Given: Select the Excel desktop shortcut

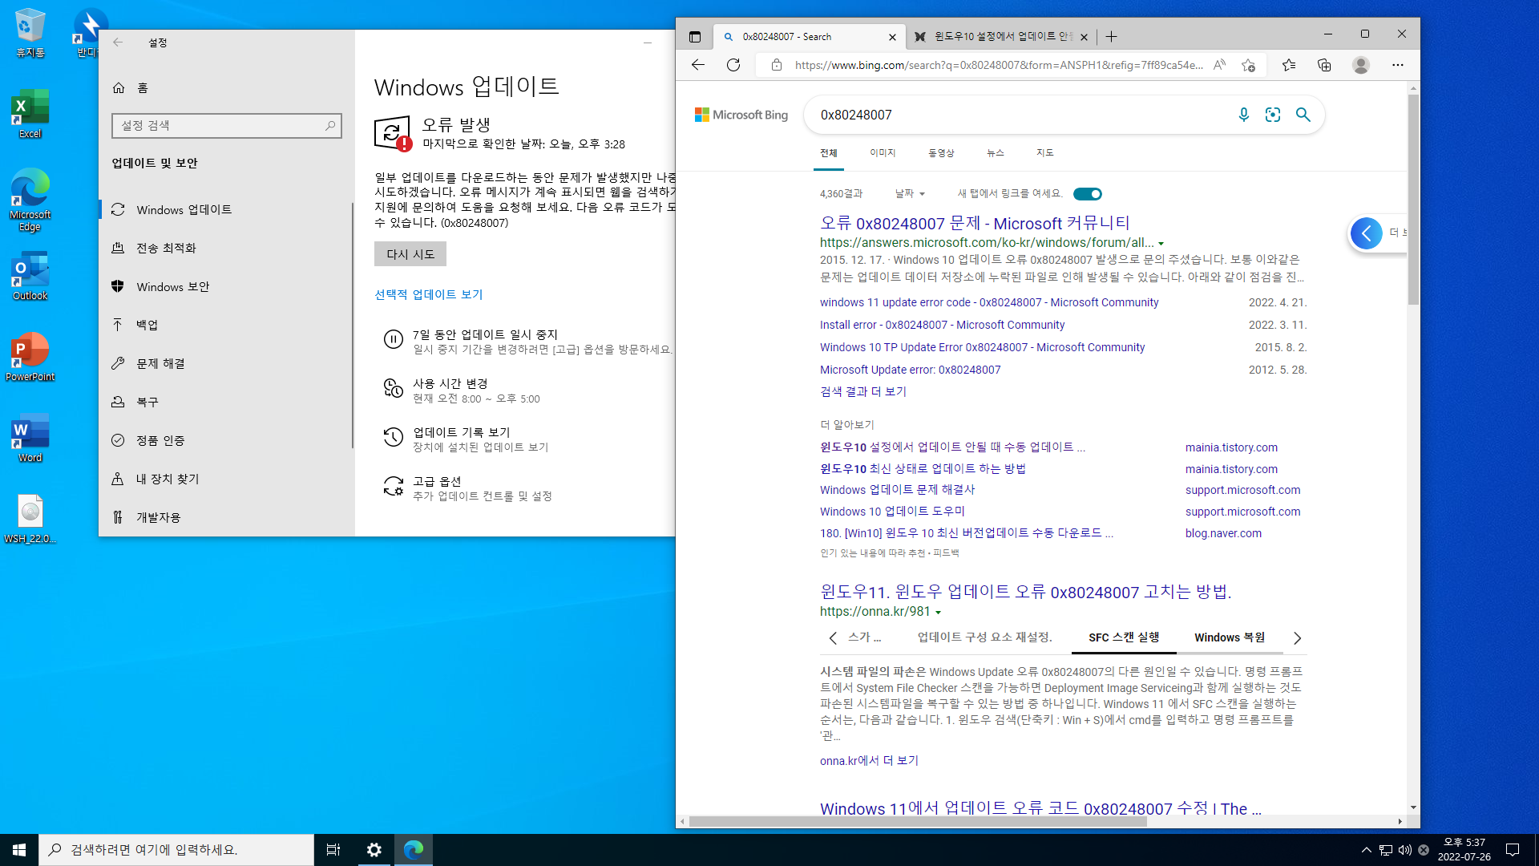Looking at the screenshot, I should point(30,115).
